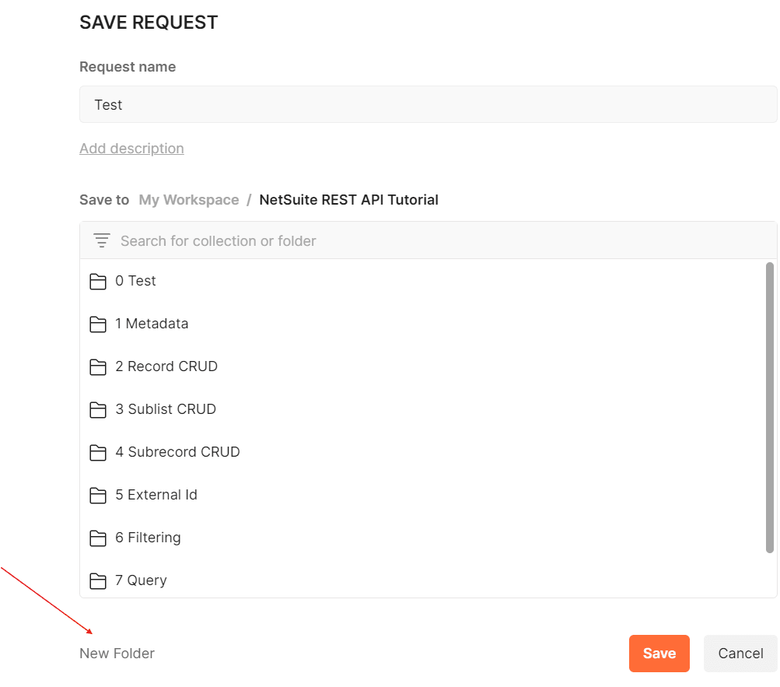The width and height of the screenshot is (780, 687).
Task: Click the folder icon beside 3 Sublist CRUD
Action: [97, 409]
